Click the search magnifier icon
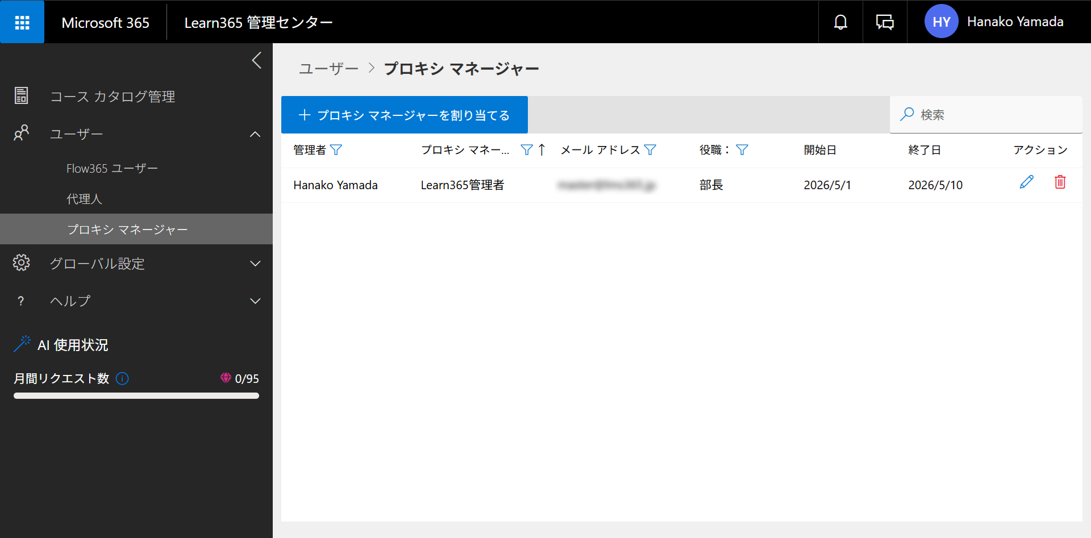The height and width of the screenshot is (538, 1091). (907, 114)
